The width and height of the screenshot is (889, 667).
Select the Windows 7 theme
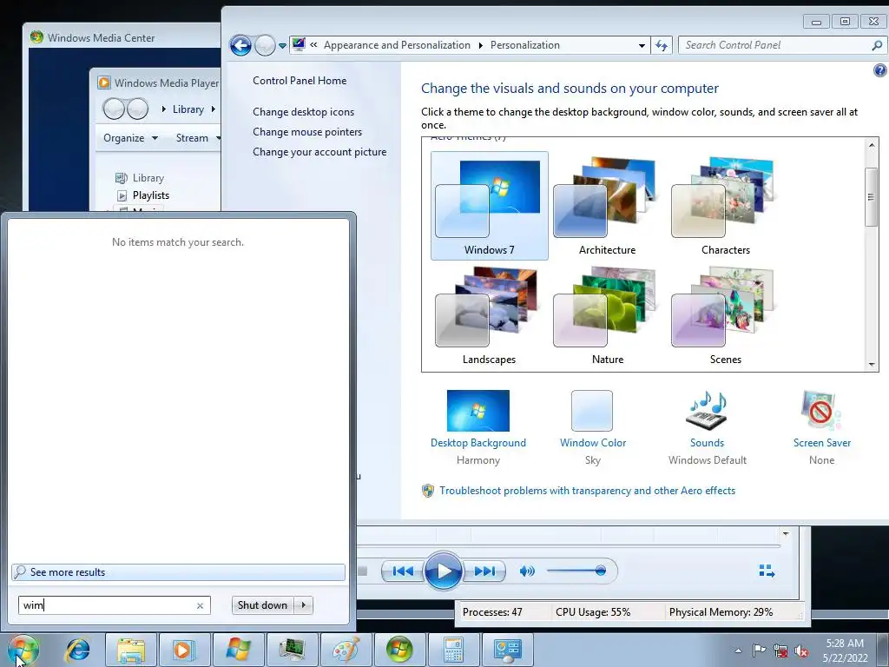[x=490, y=205]
